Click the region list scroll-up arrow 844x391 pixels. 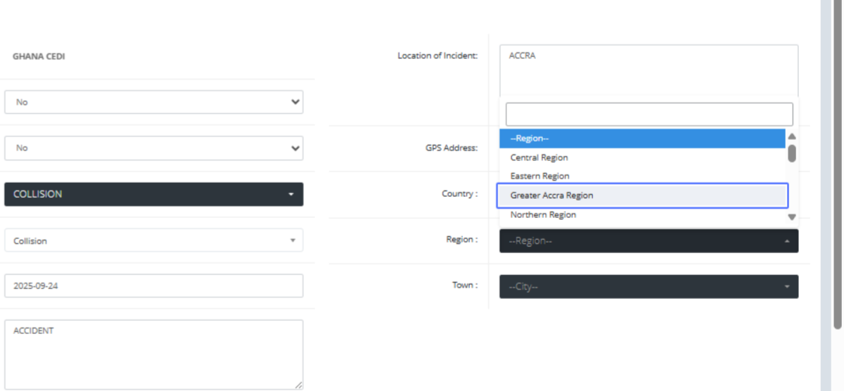click(x=792, y=136)
